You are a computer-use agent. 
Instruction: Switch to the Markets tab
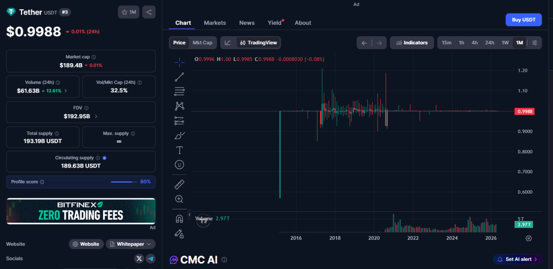(x=215, y=23)
